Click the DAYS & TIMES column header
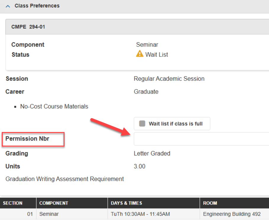Image resolution: width=269 pixels, height=222 pixels. coord(127,203)
